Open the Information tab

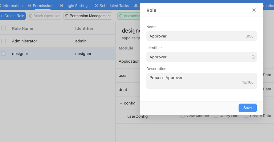coord(12,6)
